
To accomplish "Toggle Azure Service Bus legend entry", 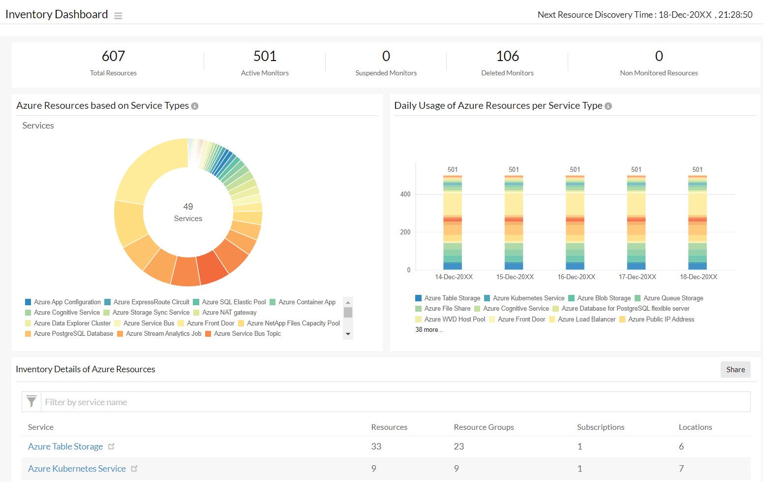I will [x=144, y=323].
